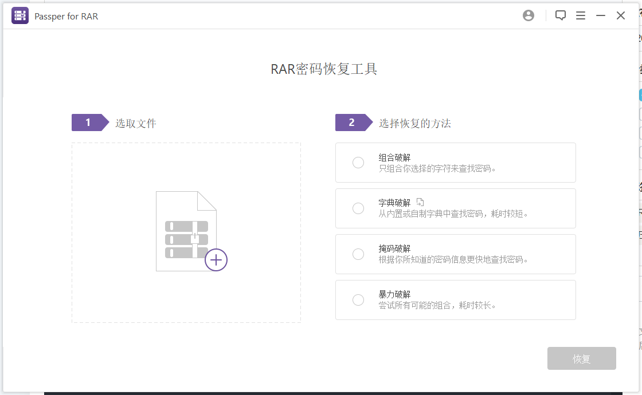Close the Passper for RAR window
The image size is (642, 395).
pyautogui.click(x=620, y=15)
